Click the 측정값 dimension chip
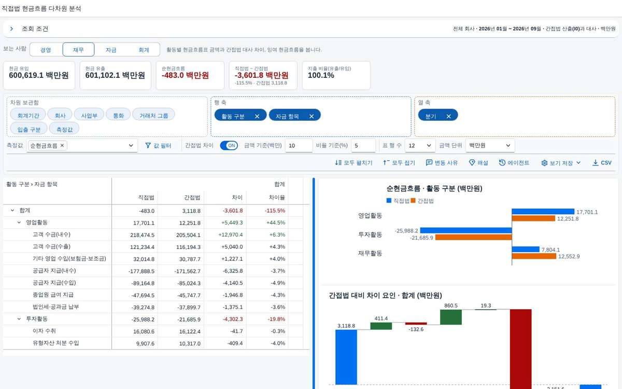 [x=65, y=129]
